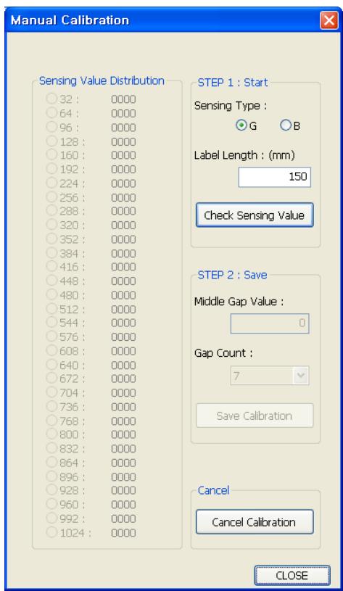Select the 544 sensing value radio button
The width and height of the screenshot is (343, 591).
point(51,322)
